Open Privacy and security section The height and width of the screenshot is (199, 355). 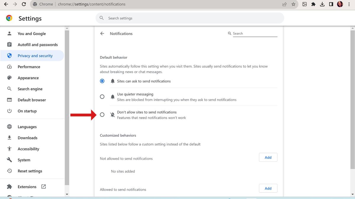click(x=35, y=56)
